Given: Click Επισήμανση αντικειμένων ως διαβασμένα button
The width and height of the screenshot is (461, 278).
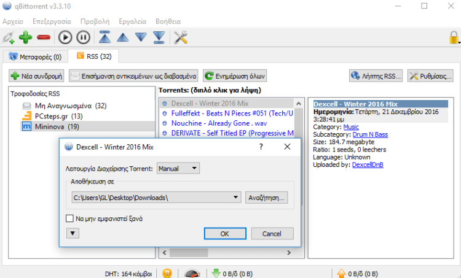Looking at the screenshot, I should tap(133, 76).
